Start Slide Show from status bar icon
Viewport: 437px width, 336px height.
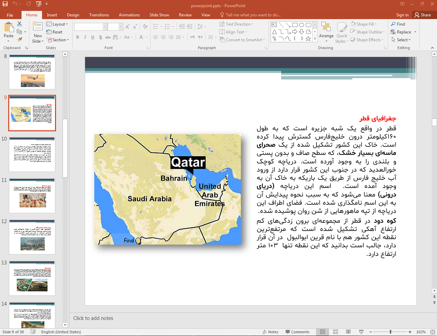[x=361, y=332]
